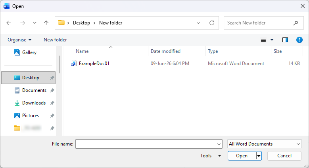Click into the File name box

(x=146, y=144)
